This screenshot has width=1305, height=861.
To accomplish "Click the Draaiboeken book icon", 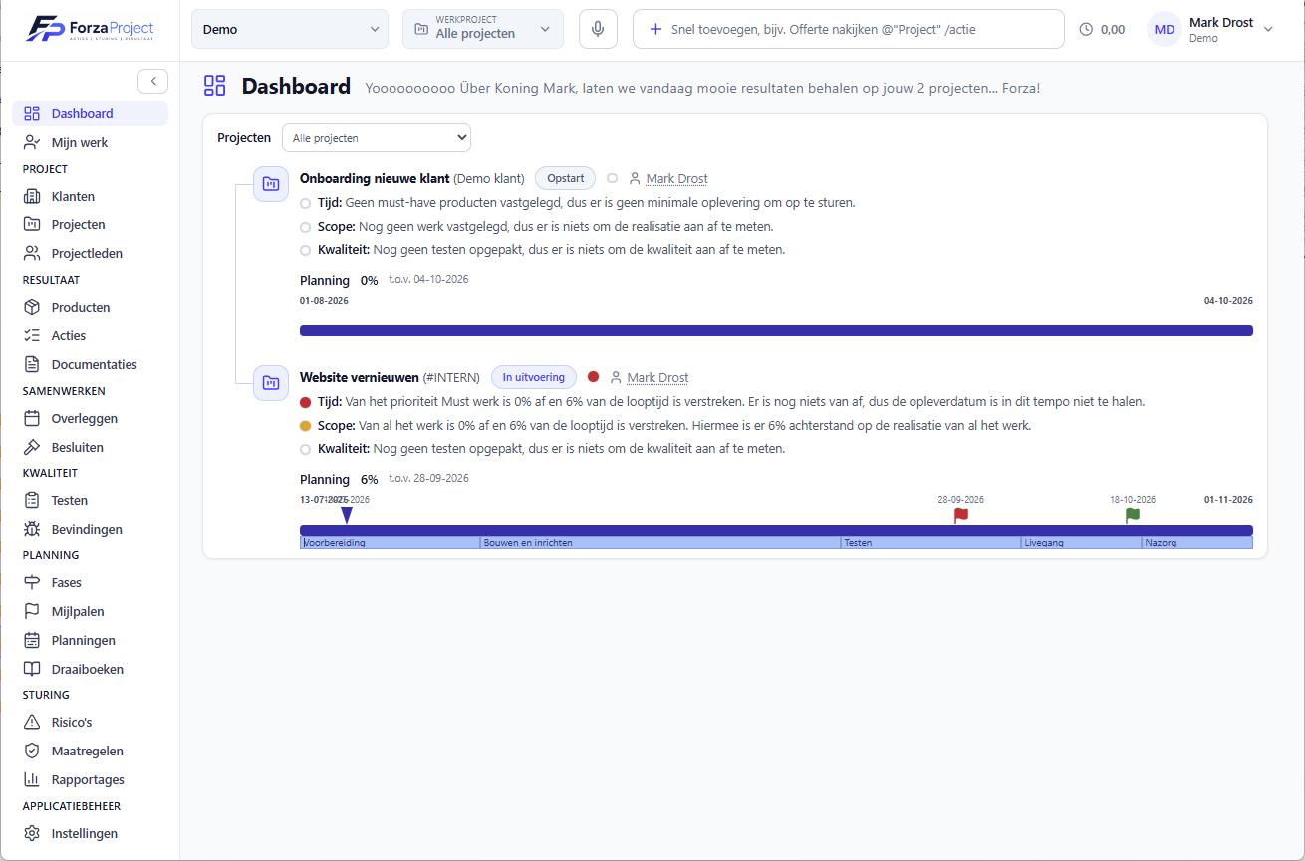I will tap(32, 669).
